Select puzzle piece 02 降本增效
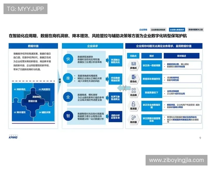211x169 pixels. [x=20, y=113]
